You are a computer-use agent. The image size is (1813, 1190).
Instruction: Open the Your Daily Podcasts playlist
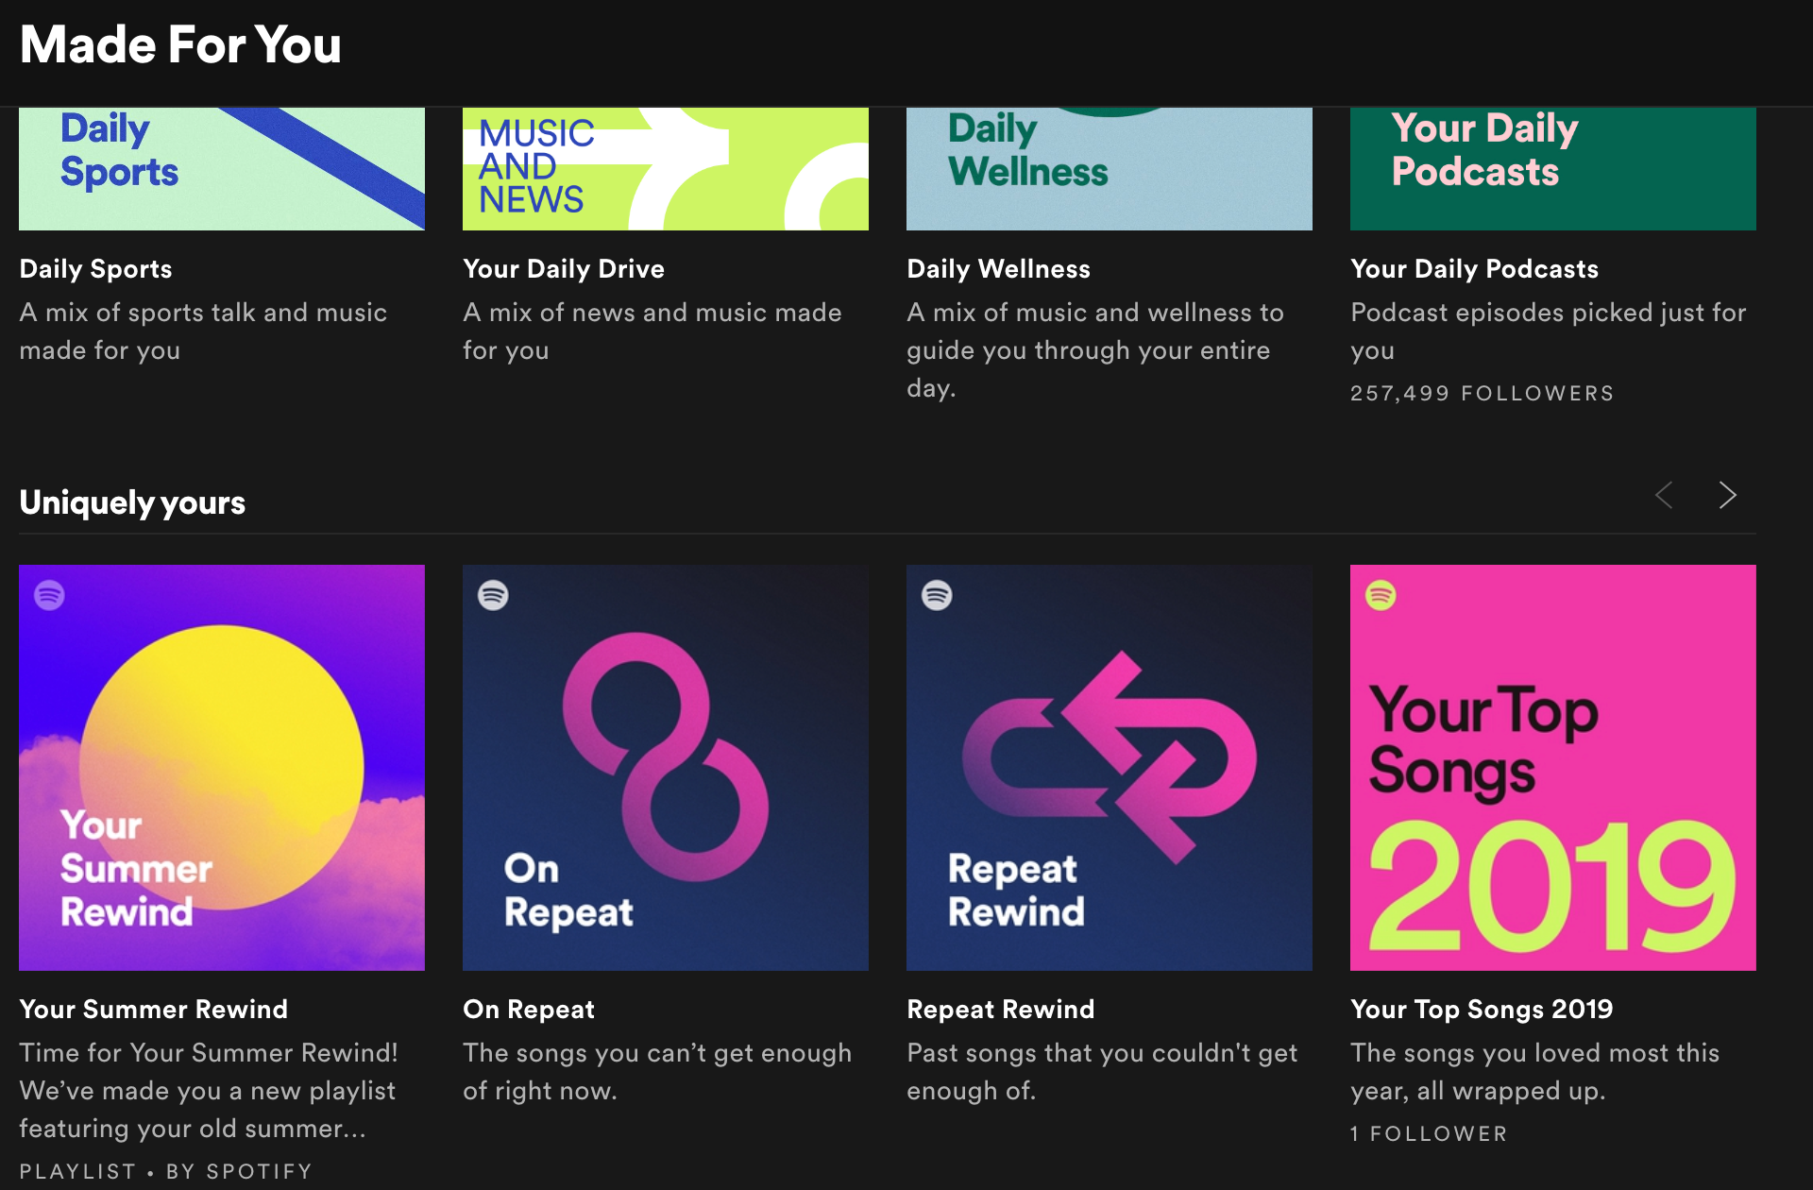pos(1474,269)
